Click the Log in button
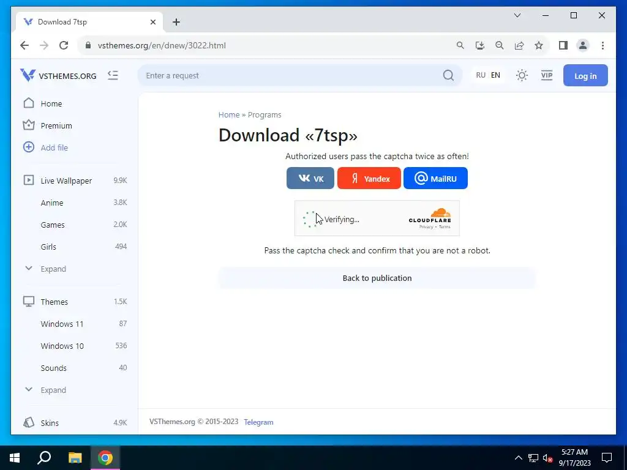This screenshot has width=627, height=470. 585,75
